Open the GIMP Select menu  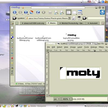[x=59, y=47]
